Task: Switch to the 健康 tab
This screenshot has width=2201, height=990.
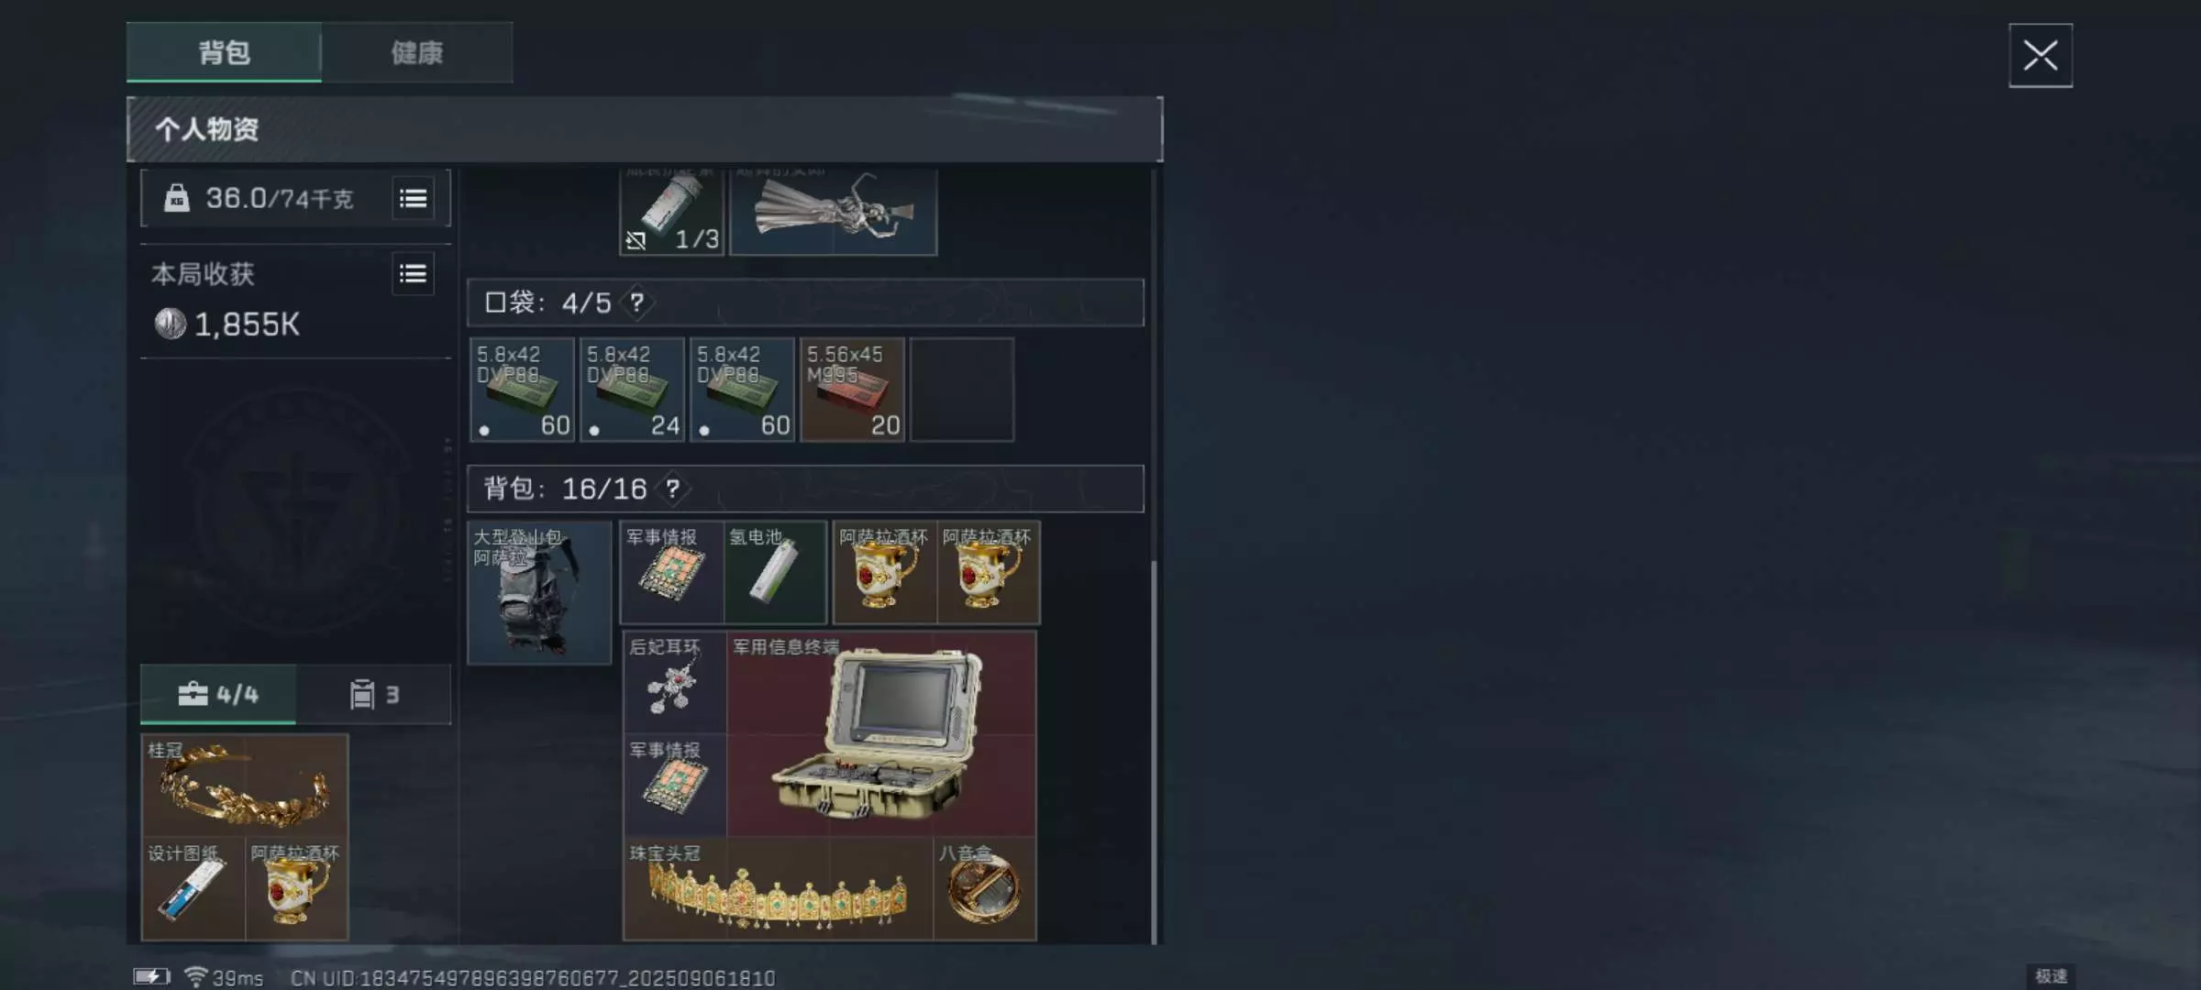Action: [417, 52]
